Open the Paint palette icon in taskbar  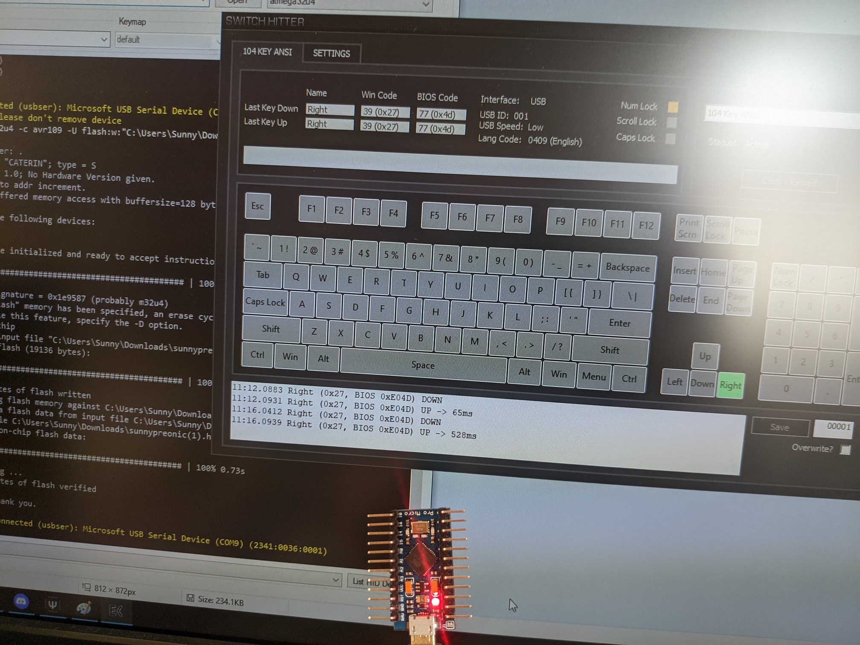84,607
